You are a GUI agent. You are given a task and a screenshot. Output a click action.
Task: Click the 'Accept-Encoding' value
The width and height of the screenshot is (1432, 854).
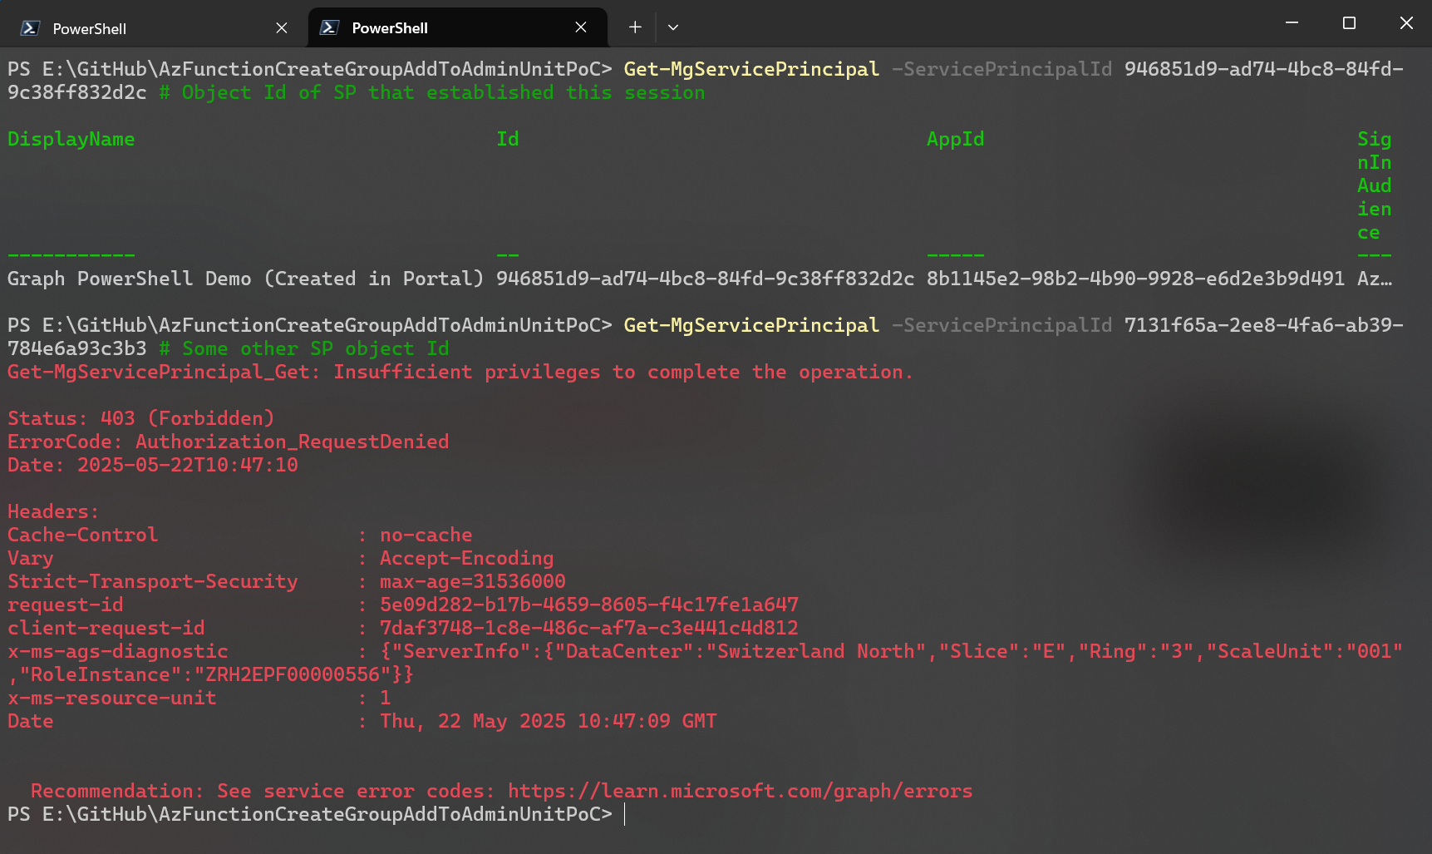tap(467, 558)
